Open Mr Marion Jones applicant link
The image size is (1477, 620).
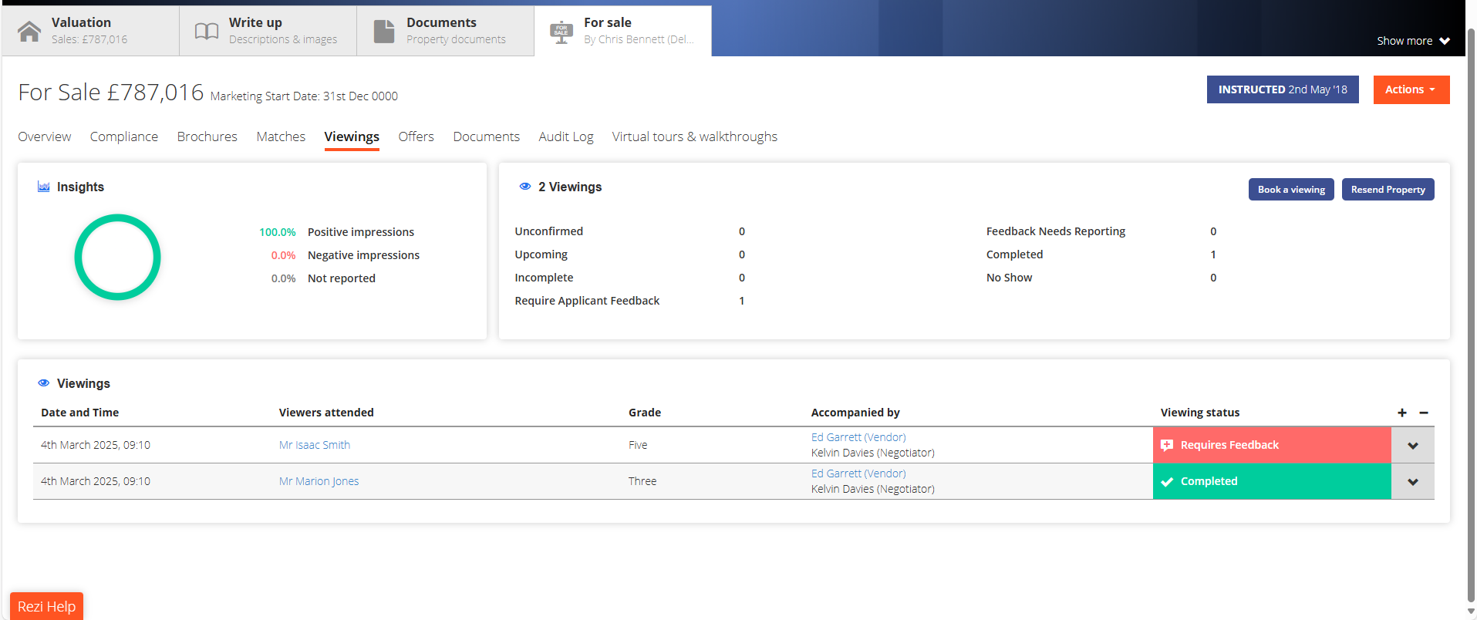coord(319,481)
